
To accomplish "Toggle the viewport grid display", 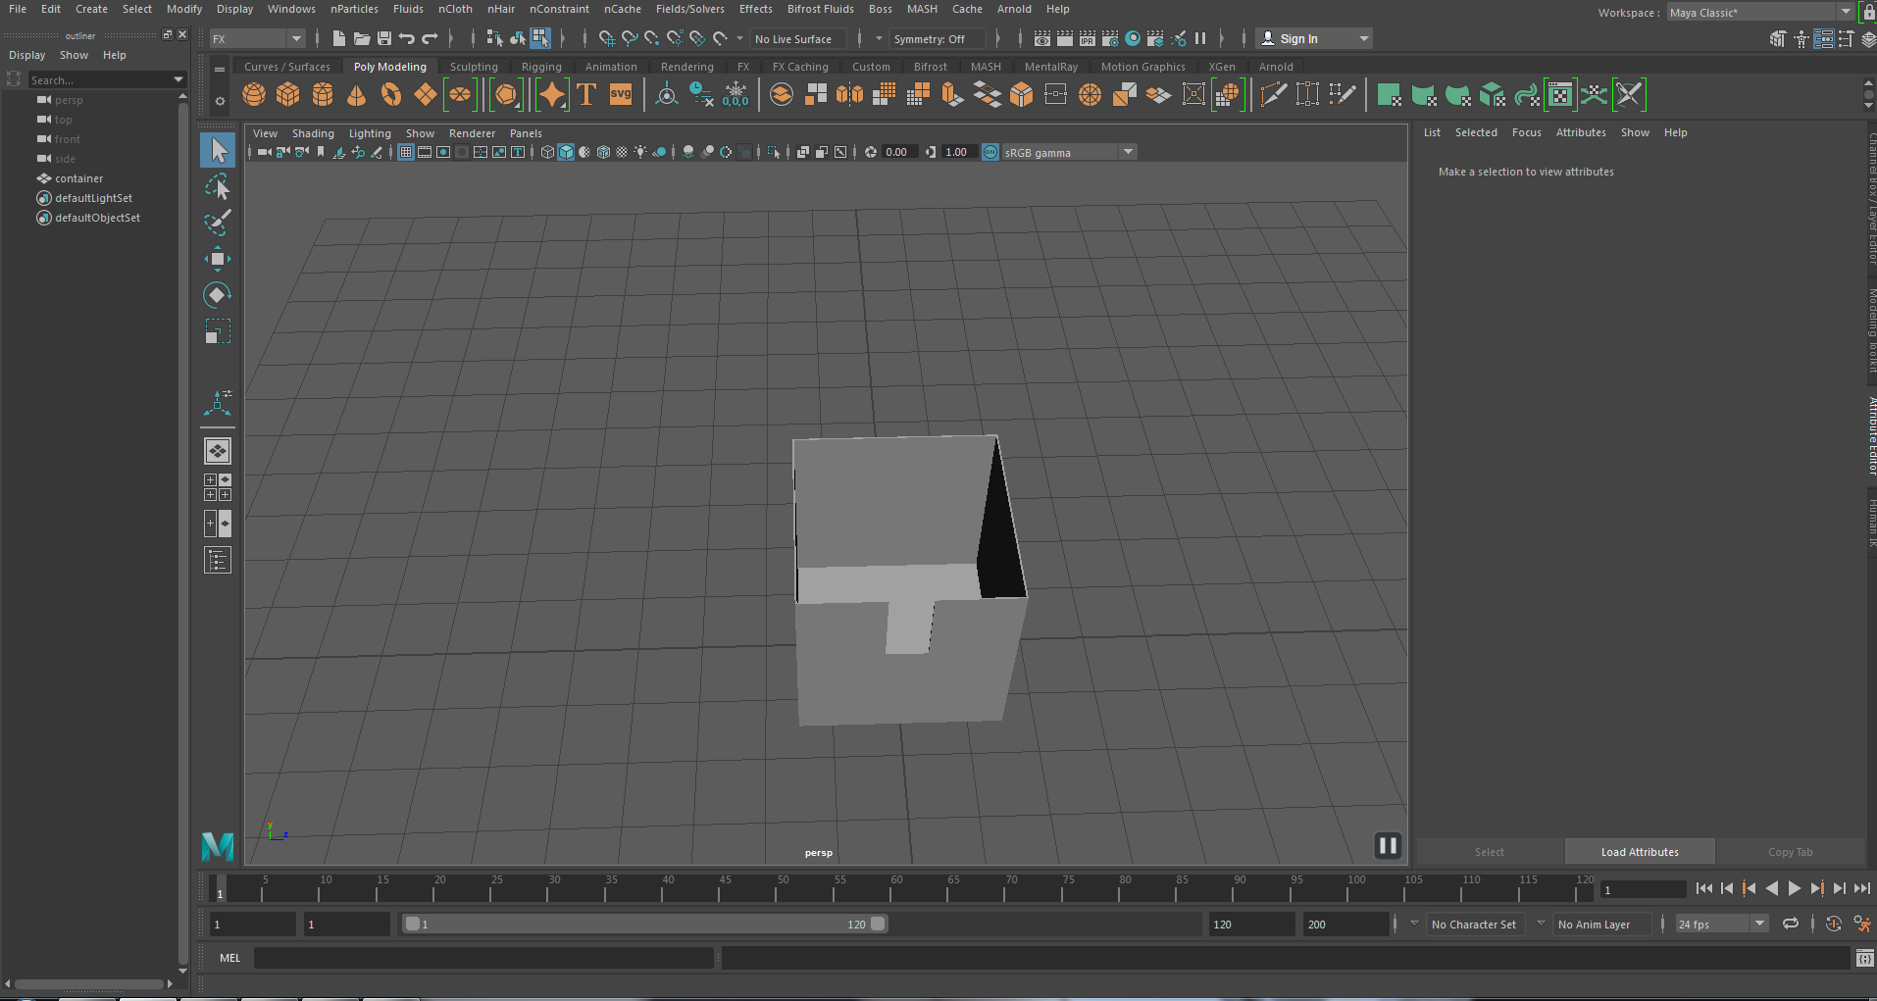I will (406, 152).
